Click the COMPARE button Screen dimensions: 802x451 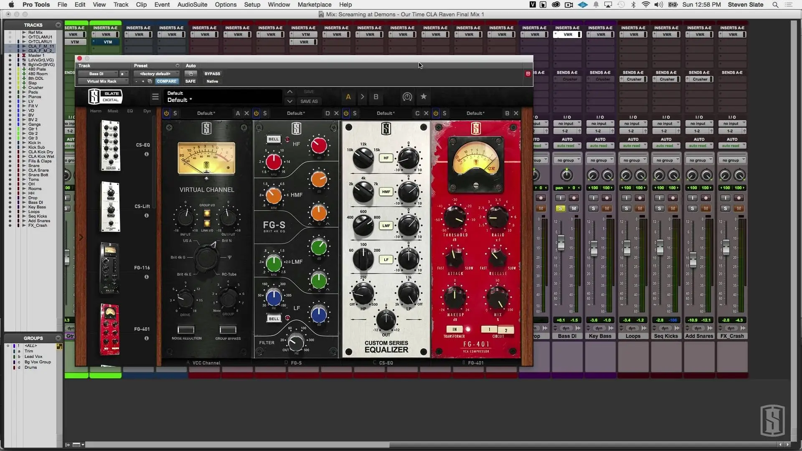[167, 81]
